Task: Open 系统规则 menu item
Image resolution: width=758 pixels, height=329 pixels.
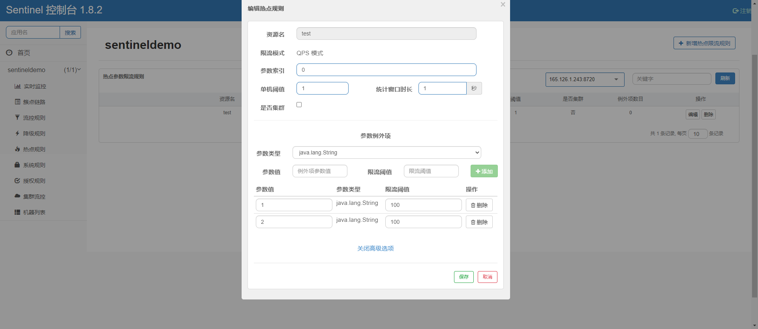Action: pos(34,165)
